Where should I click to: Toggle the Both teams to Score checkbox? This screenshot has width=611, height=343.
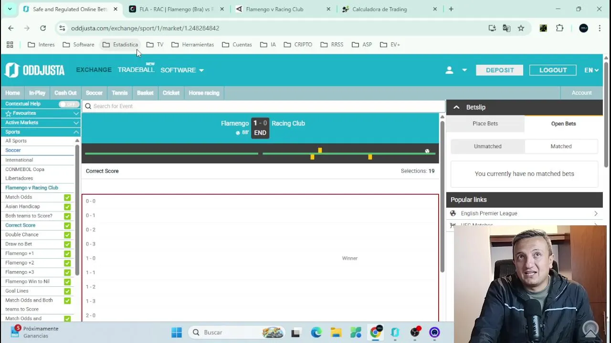click(x=67, y=216)
